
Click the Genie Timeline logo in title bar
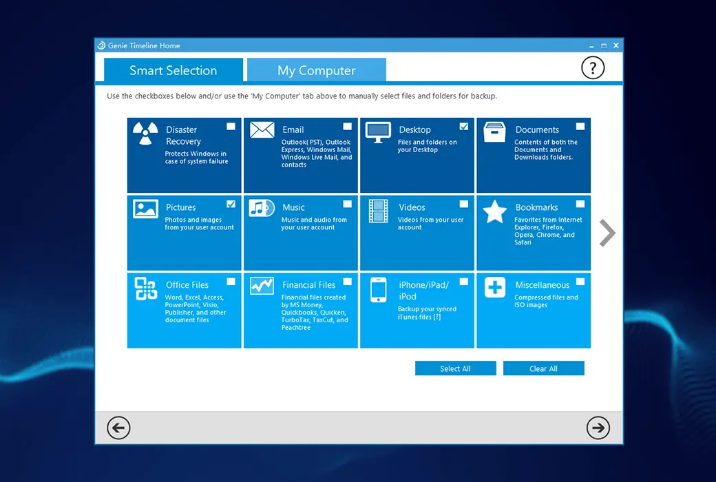point(101,45)
